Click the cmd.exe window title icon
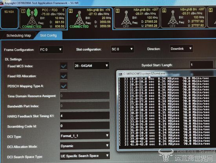 point(120,74)
